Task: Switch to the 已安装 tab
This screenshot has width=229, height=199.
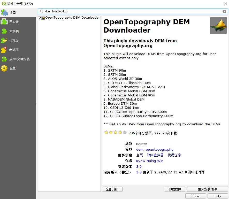Action: pyautogui.click(x=18, y=22)
